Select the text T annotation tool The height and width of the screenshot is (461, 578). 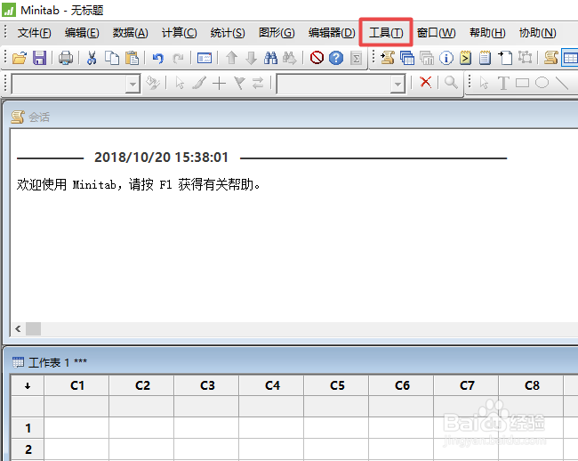[x=503, y=83]
